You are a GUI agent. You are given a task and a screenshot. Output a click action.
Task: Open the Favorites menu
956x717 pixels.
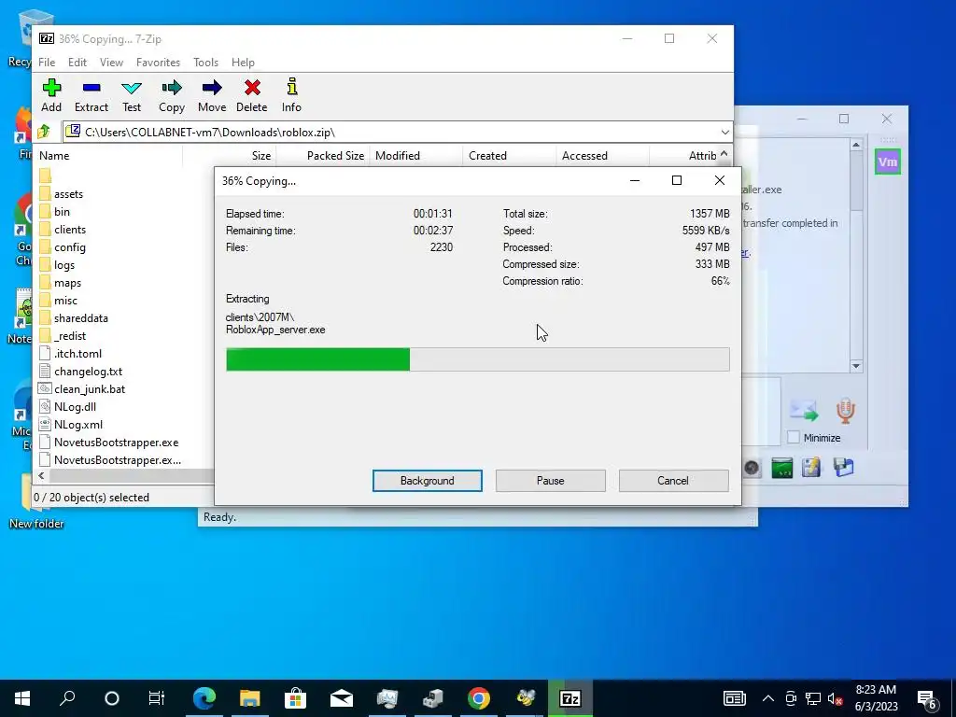coord(158,63)
